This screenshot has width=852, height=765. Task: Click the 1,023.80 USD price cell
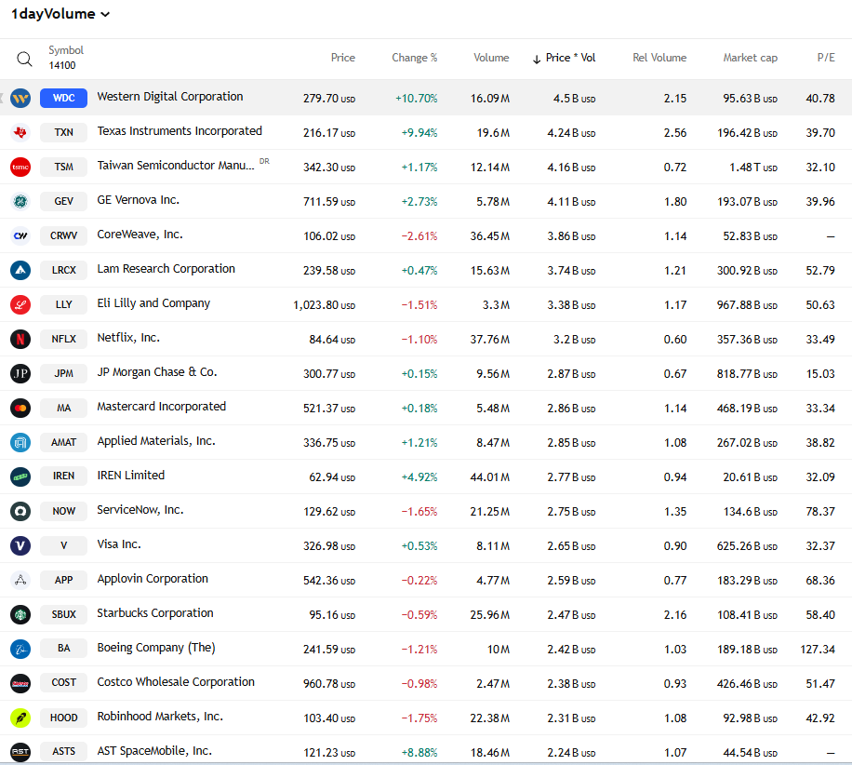click(x=324, y=305)
